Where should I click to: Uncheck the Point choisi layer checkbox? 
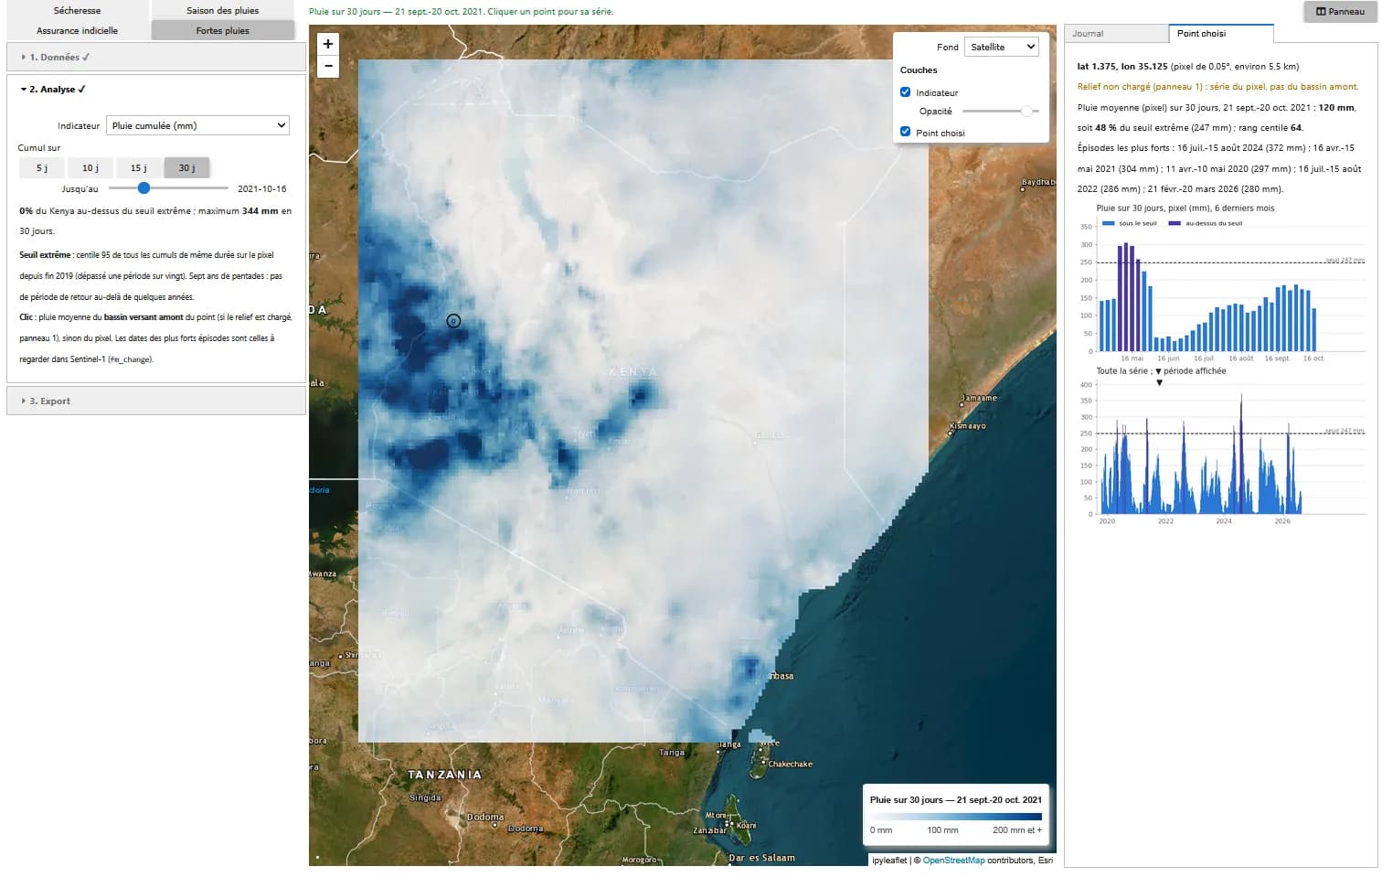(906, 133)
